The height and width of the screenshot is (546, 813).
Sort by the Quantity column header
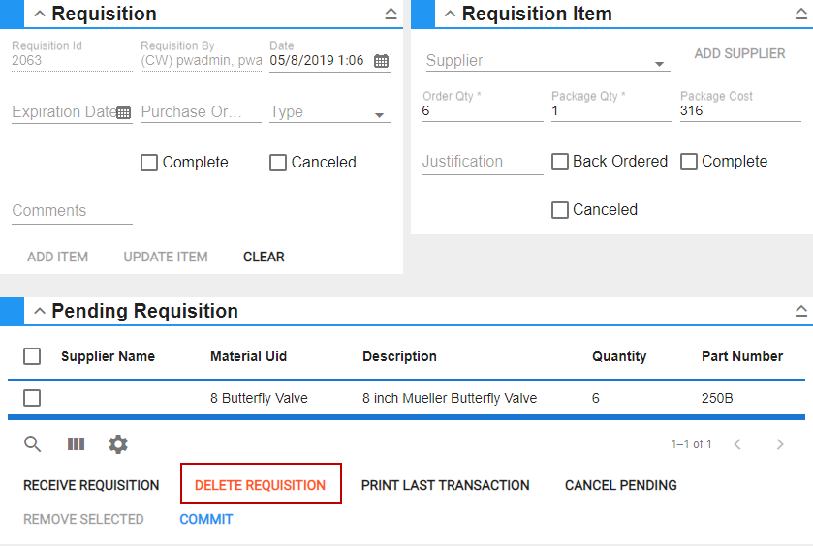pyautogui.click(x=619, y=356)
